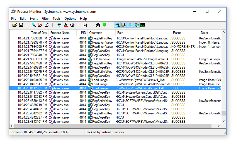Expand the Tools menu
The image size is (236, 143).
coord(57,19)
